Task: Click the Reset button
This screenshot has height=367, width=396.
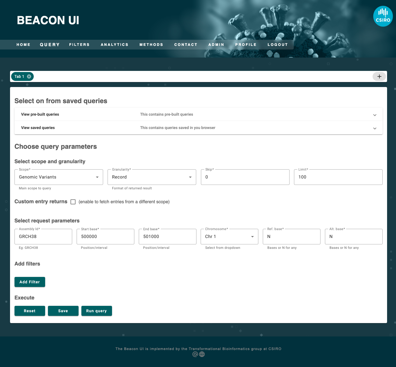Action: [x=30, y=311]
